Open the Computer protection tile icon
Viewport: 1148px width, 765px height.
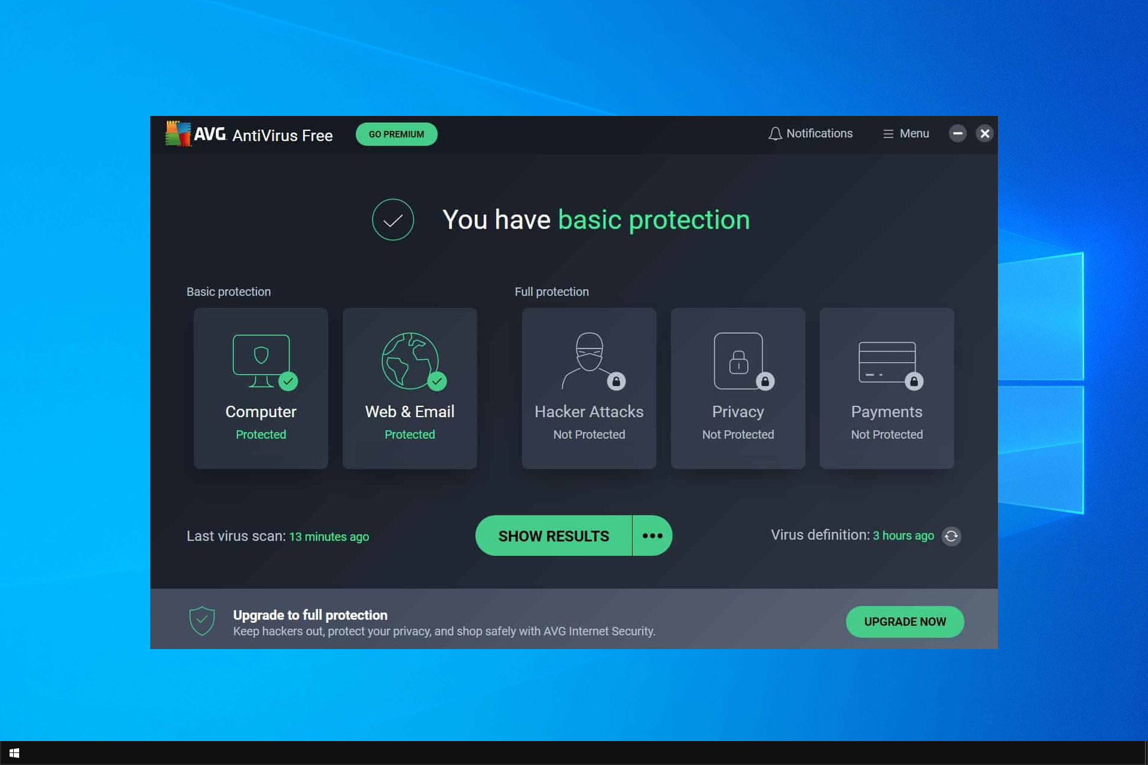pos(261,360)
